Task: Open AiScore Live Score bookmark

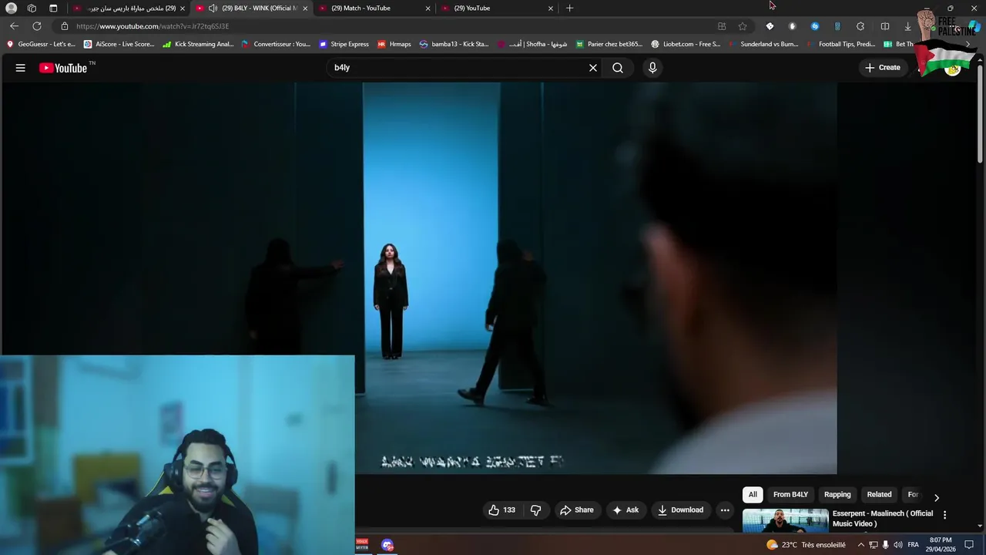Action: 119,44
